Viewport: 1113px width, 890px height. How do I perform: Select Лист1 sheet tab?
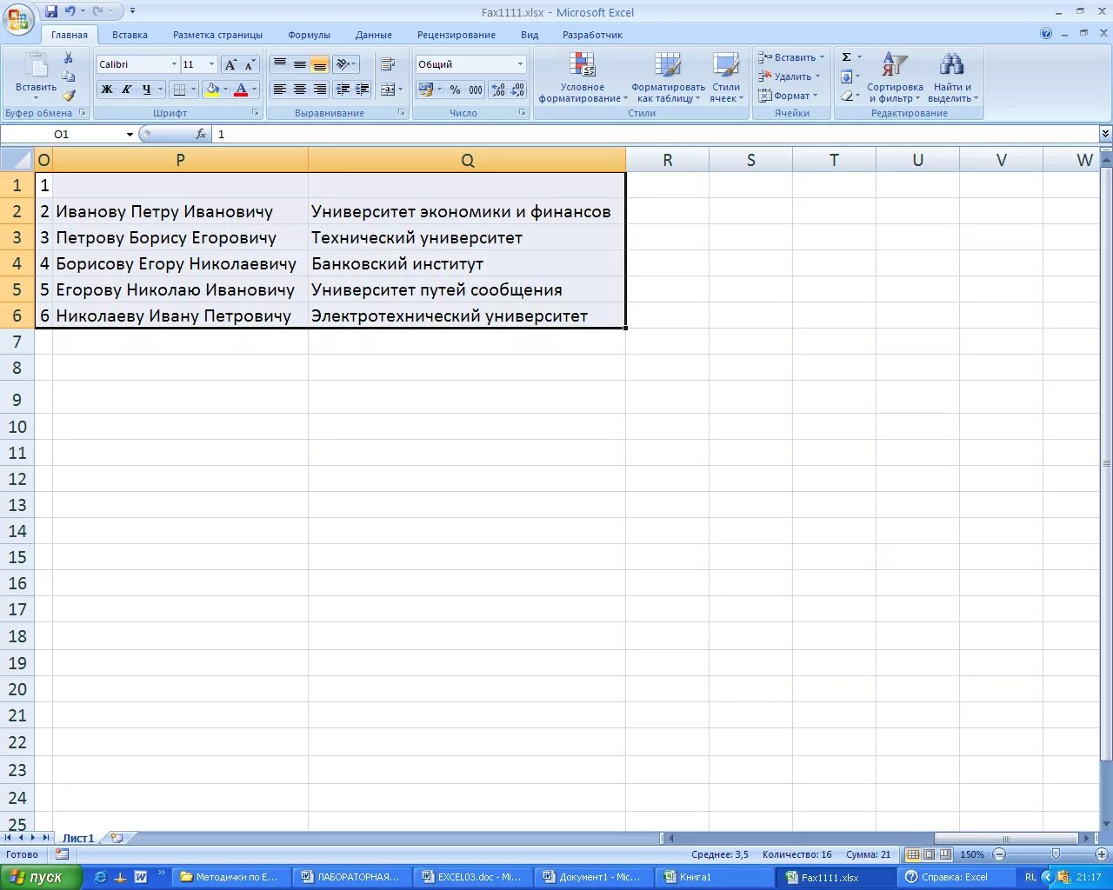pos(77,838)
